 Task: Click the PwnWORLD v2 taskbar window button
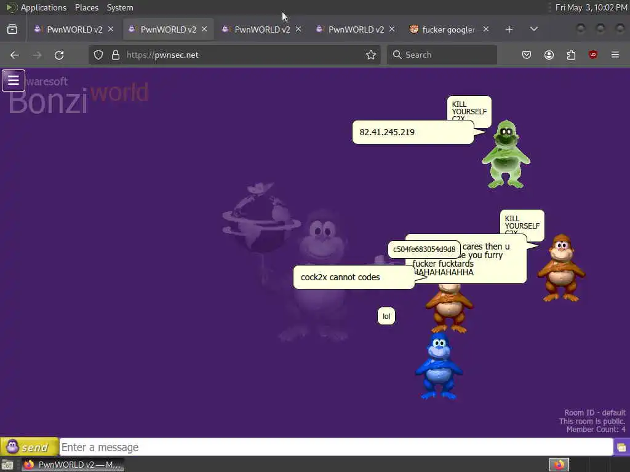tap(73, 465)
